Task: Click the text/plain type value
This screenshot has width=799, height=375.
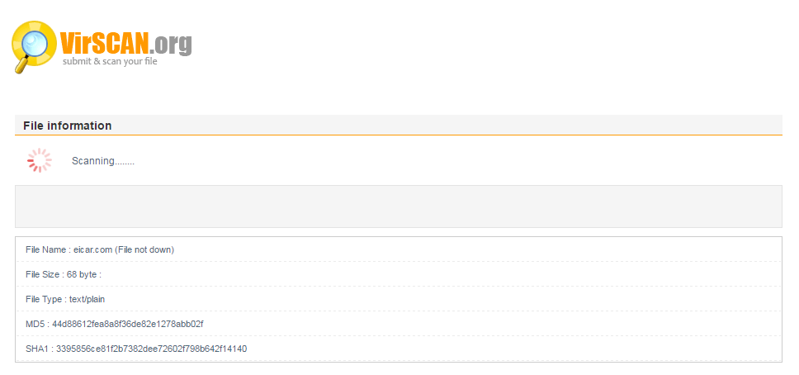Action: pos(87,299)
